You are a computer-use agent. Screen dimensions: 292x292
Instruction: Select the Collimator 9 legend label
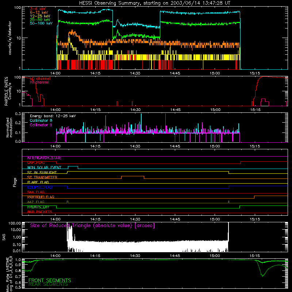[41, 125]
